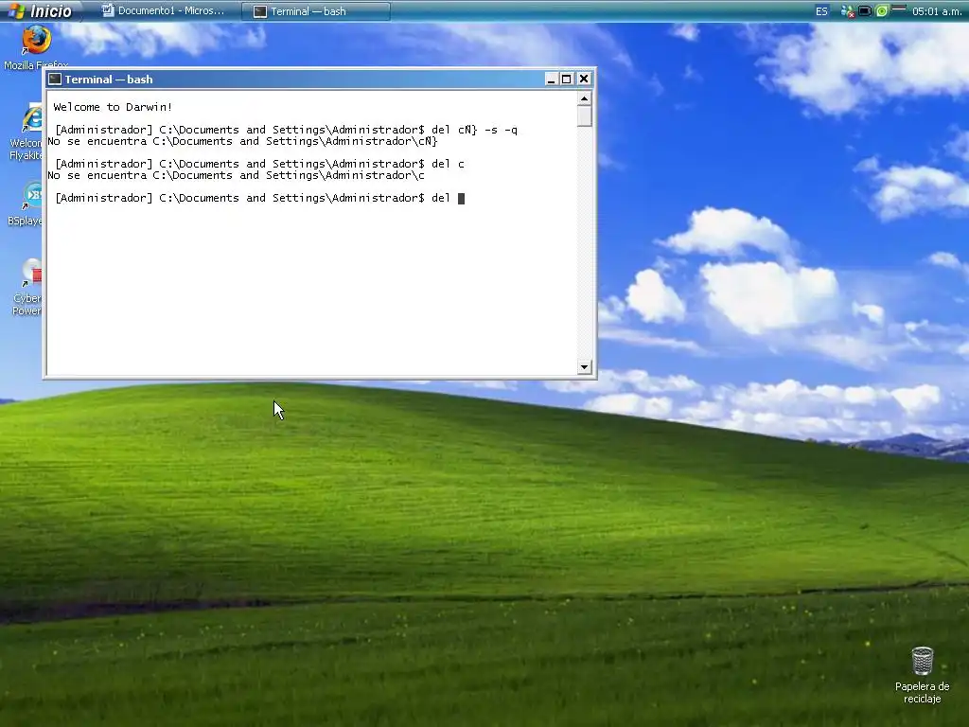Screen dimensions: 969x727
Task: Select the BSplayer desktop shortcut
Action: point(25,204)
